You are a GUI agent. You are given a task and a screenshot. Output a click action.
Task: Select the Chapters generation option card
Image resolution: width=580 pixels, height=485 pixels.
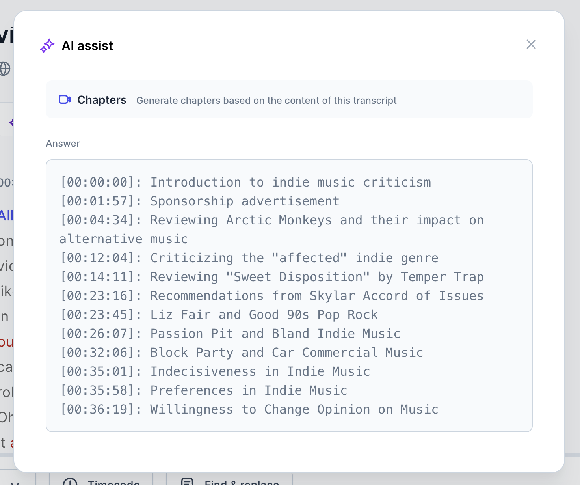pyautogui.click(x=289, y=99)
